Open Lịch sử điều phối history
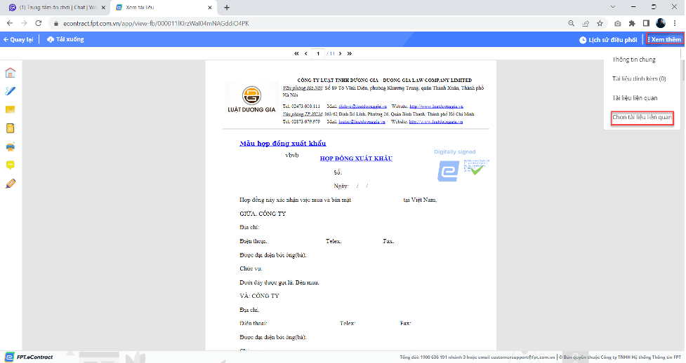The width and height of the screenshot is (686, 363). click(608, 40)
